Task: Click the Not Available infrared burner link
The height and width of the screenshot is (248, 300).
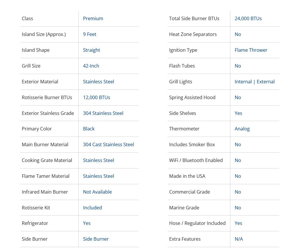Action: [97, 192]
